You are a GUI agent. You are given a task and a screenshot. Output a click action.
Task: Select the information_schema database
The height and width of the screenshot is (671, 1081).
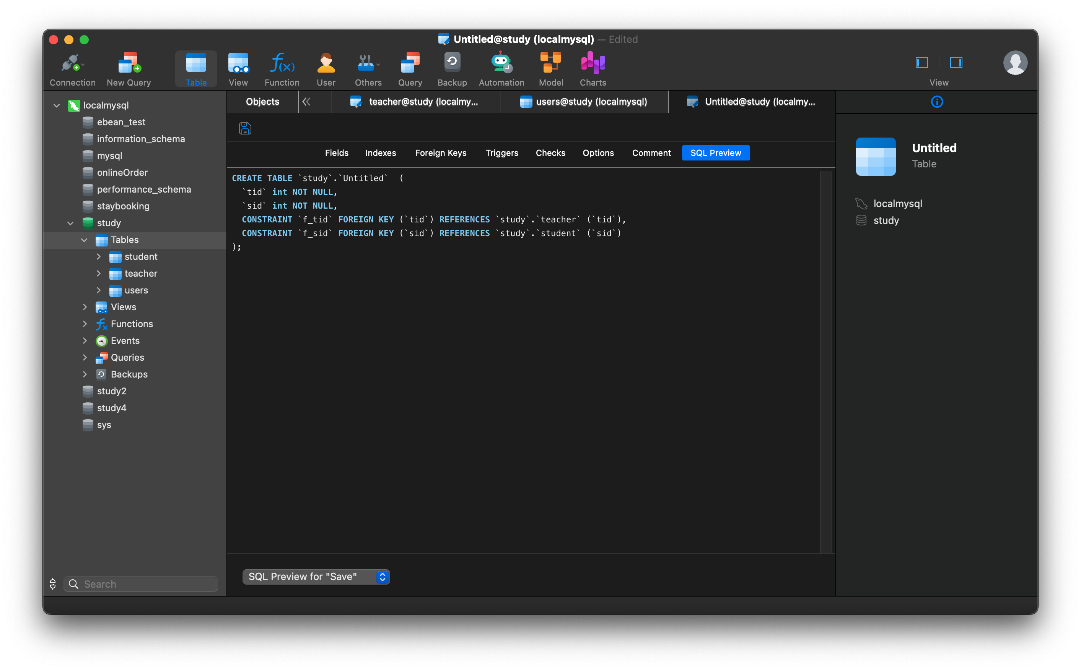coord(140,139)
